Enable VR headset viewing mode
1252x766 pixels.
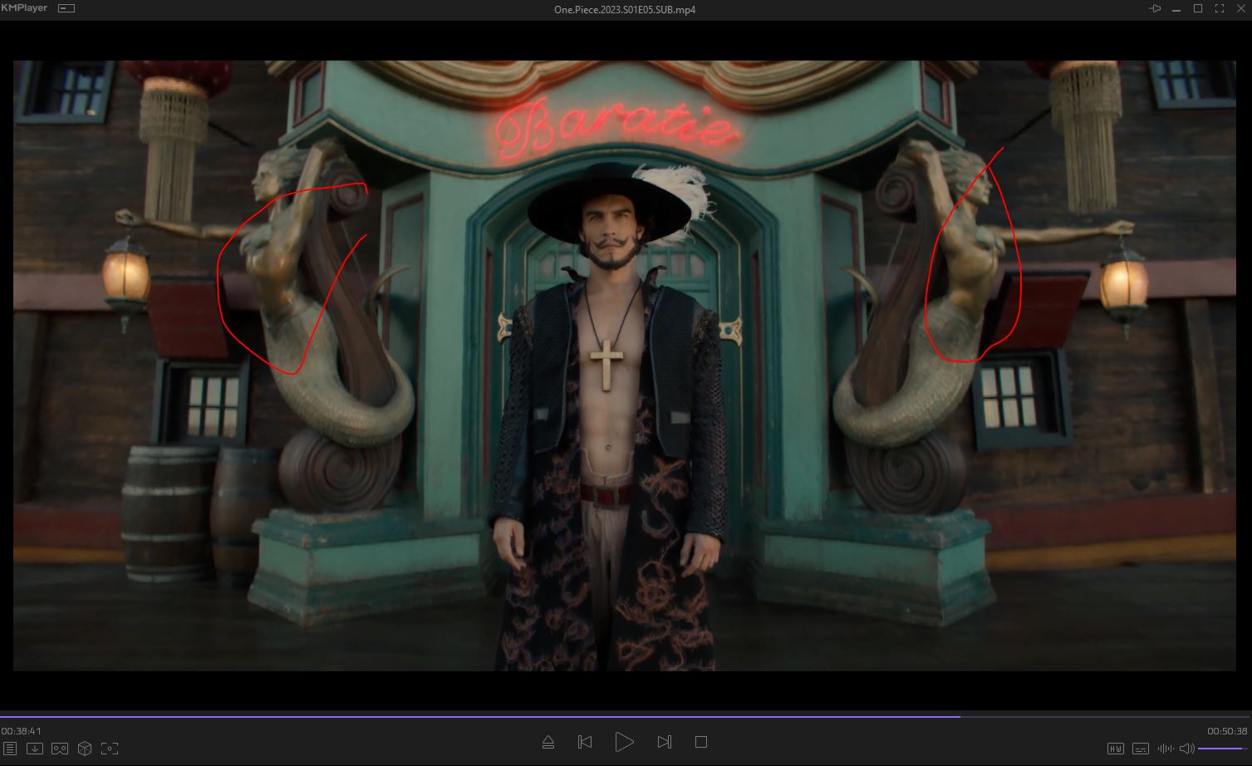click(x=60, y=749)
